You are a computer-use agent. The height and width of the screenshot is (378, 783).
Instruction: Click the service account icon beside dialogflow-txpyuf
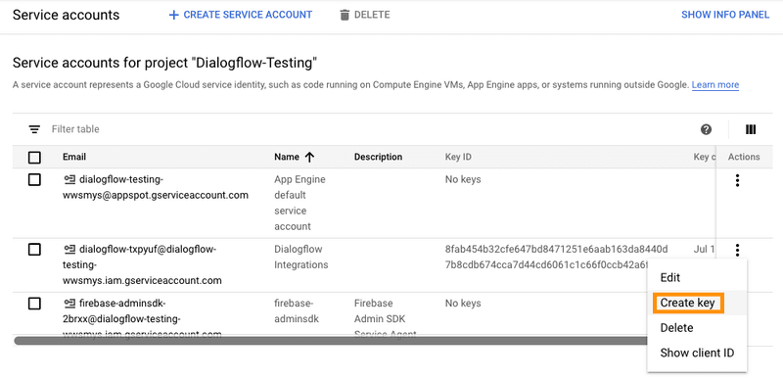tap(69, 249)
